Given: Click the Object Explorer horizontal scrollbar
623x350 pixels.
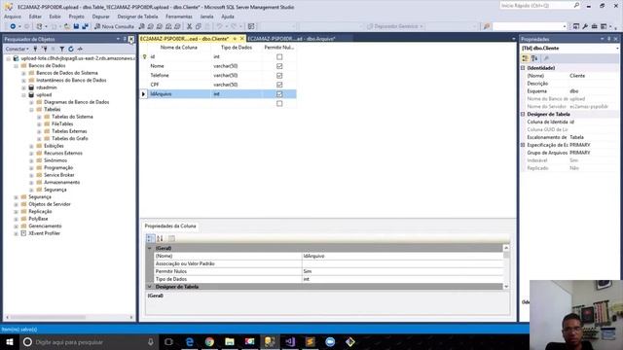Looking at the screenshot, I should (48, 317).
